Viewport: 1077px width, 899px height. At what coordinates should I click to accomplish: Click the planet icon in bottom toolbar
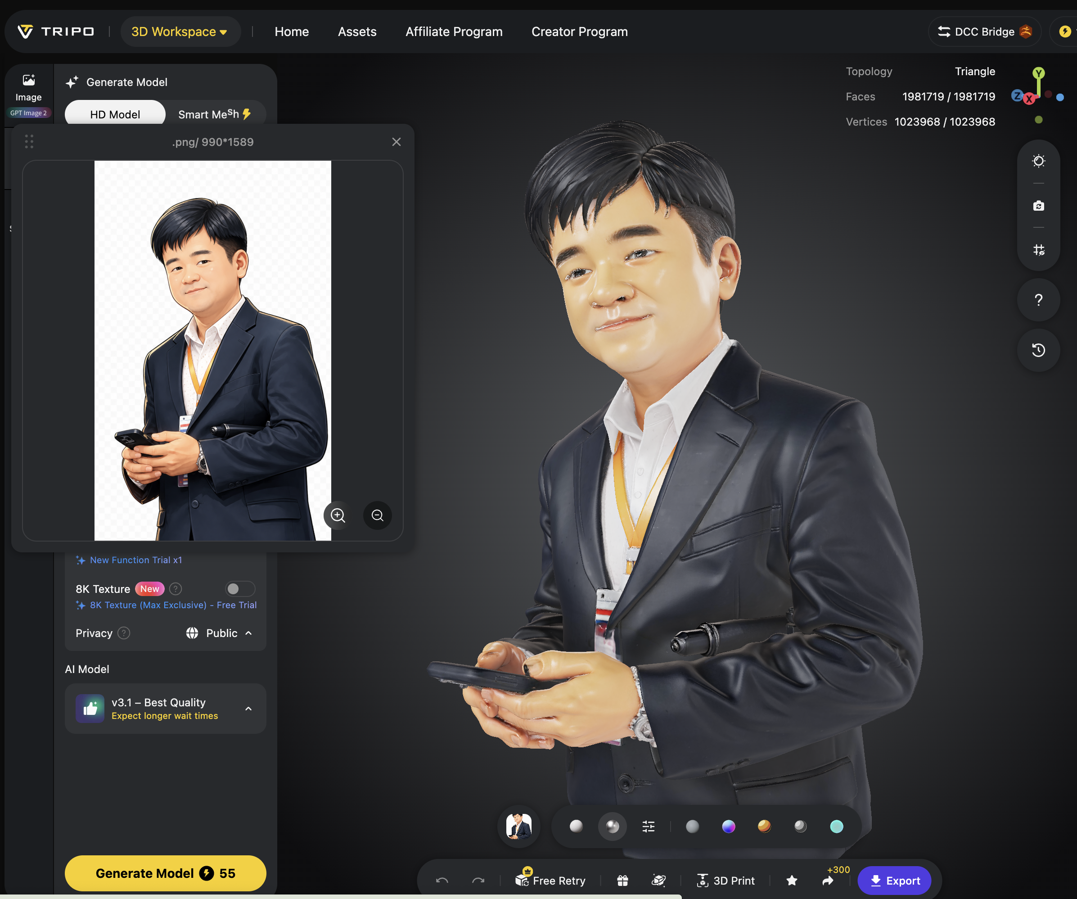pyautogui.click(x=658, y=881)
